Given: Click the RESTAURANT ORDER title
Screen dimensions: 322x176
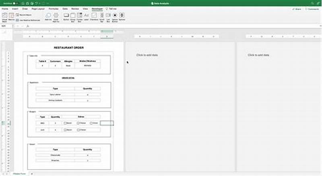Looking at the screenshot, I should [x=68, y=47].
